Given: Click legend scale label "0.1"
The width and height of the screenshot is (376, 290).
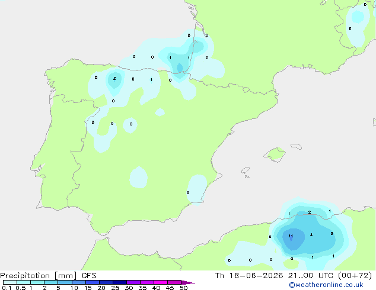Looking at the screenshot, I should [7, 288].
